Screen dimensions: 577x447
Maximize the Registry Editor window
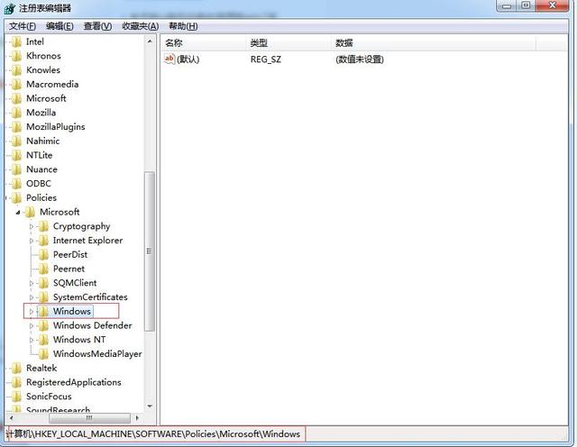[527, 6]
